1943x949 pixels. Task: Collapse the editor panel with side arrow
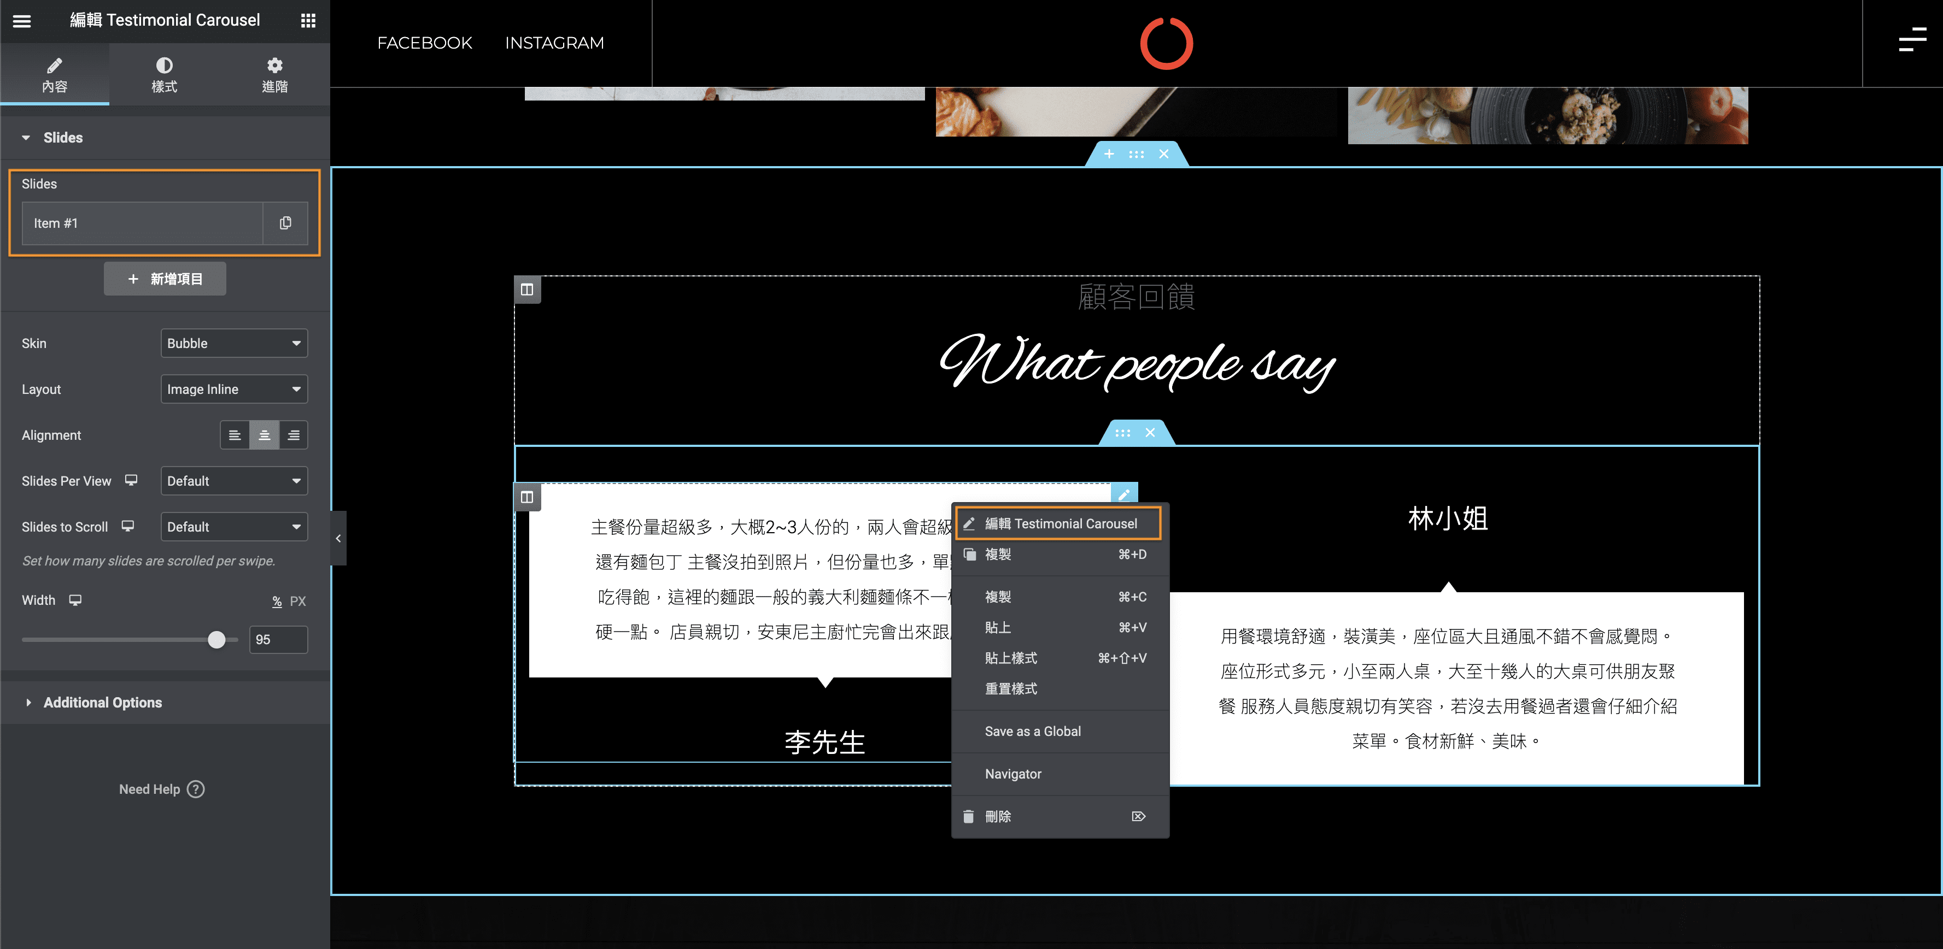coord(338,538)
